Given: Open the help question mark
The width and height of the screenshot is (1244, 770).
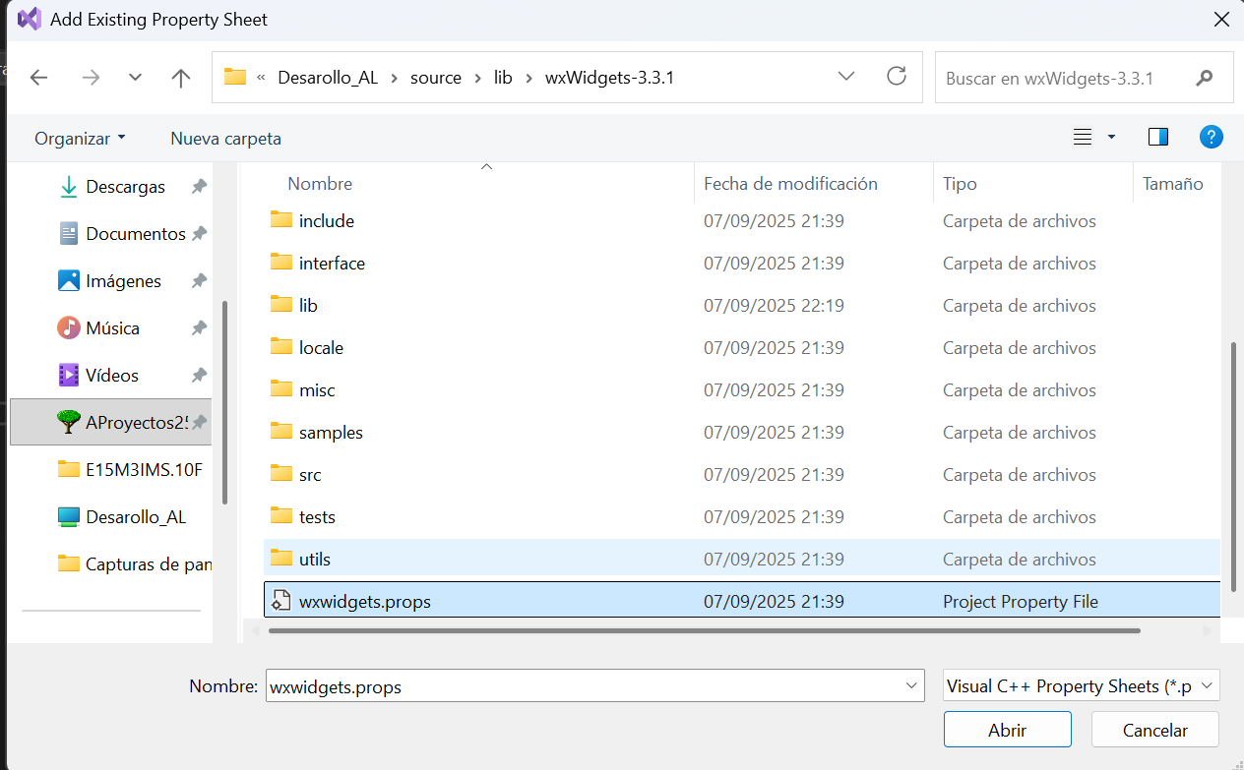Looking at the screenshot, I should click(1211, 138).
